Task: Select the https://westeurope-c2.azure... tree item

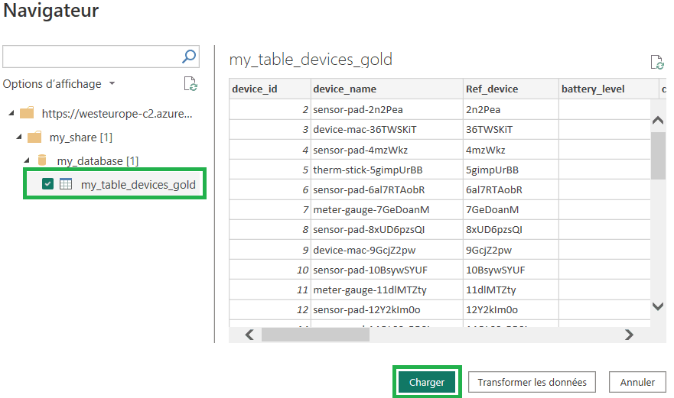Action: point(117,114)
